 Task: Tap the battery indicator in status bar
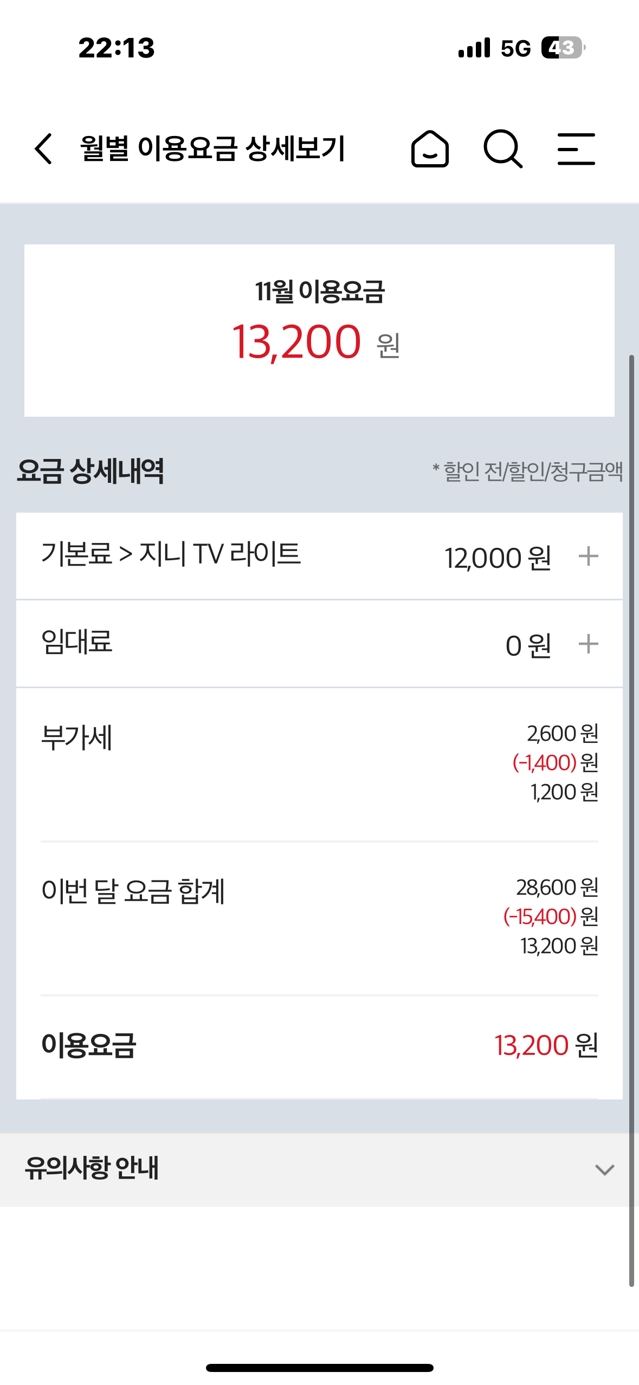pos(563,48)
